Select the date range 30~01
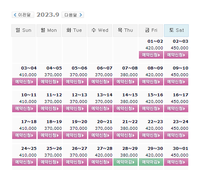 click(180, 149)
